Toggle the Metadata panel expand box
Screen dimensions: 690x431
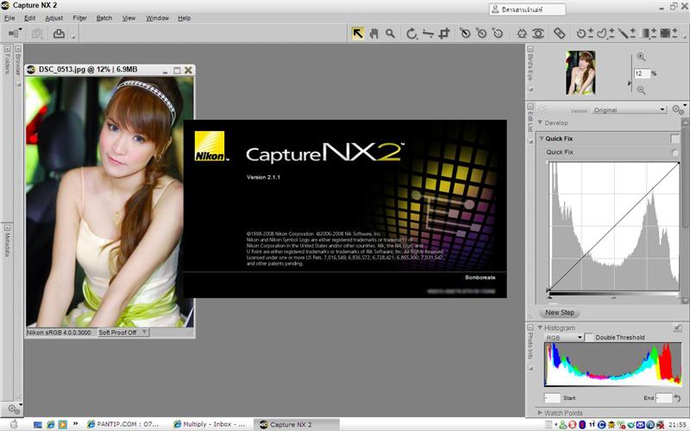point(7,228)
